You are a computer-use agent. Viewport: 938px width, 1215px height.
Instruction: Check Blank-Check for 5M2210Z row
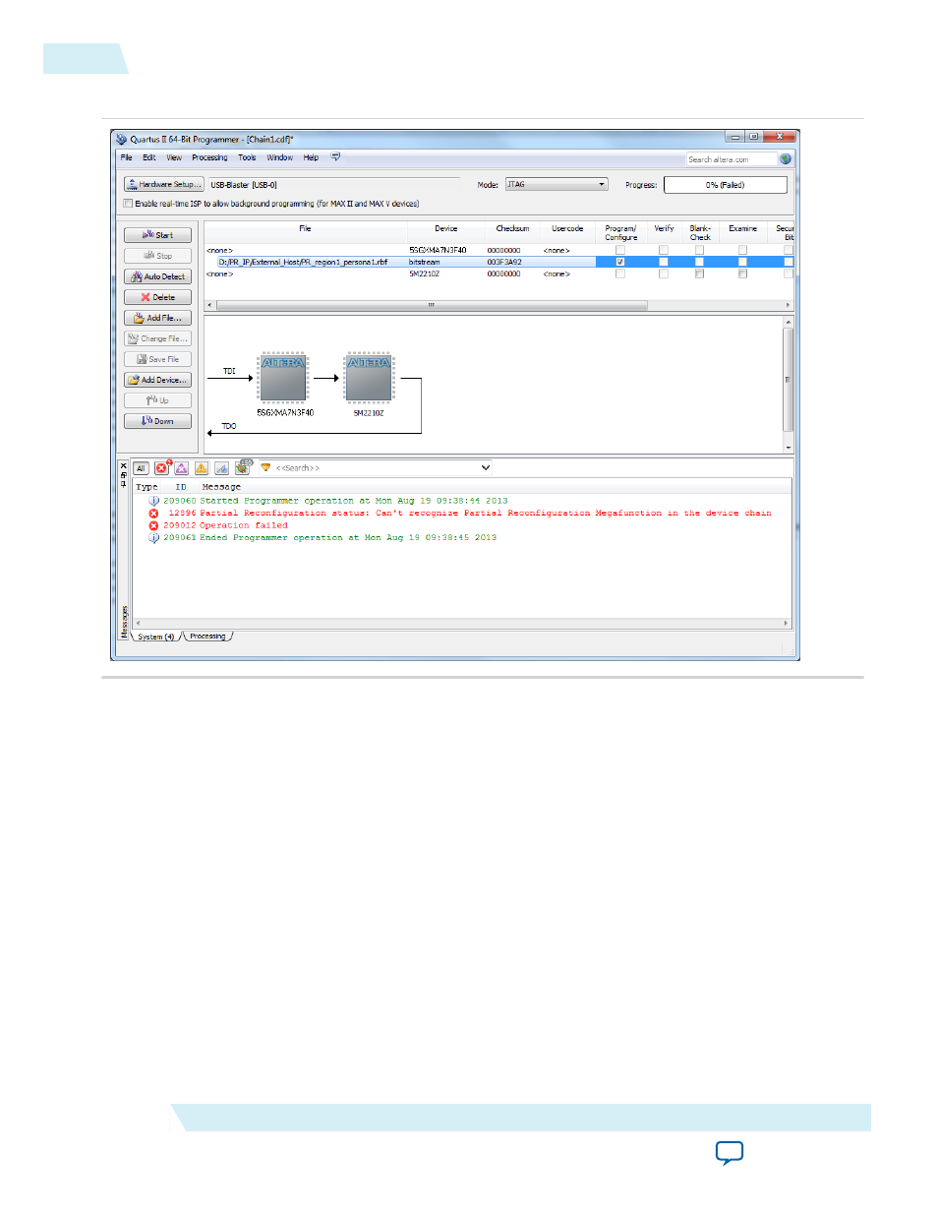point(699,274)
